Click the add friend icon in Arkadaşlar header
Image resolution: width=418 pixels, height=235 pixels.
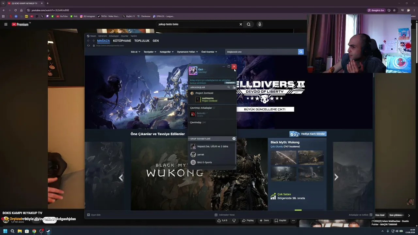(x=234, y=87)
